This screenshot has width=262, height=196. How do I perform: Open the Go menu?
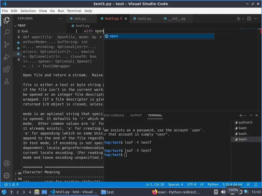click(x=52, y=11)
